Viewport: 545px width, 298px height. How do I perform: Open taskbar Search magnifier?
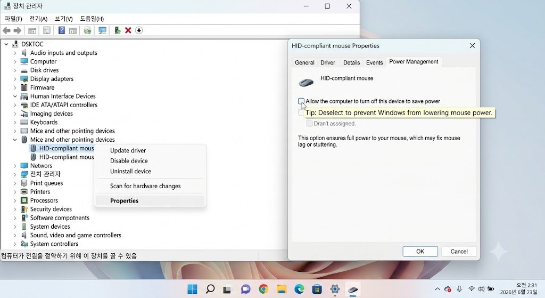point(210,289)
